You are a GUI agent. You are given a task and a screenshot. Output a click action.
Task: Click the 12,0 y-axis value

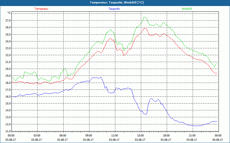point(8,124)
